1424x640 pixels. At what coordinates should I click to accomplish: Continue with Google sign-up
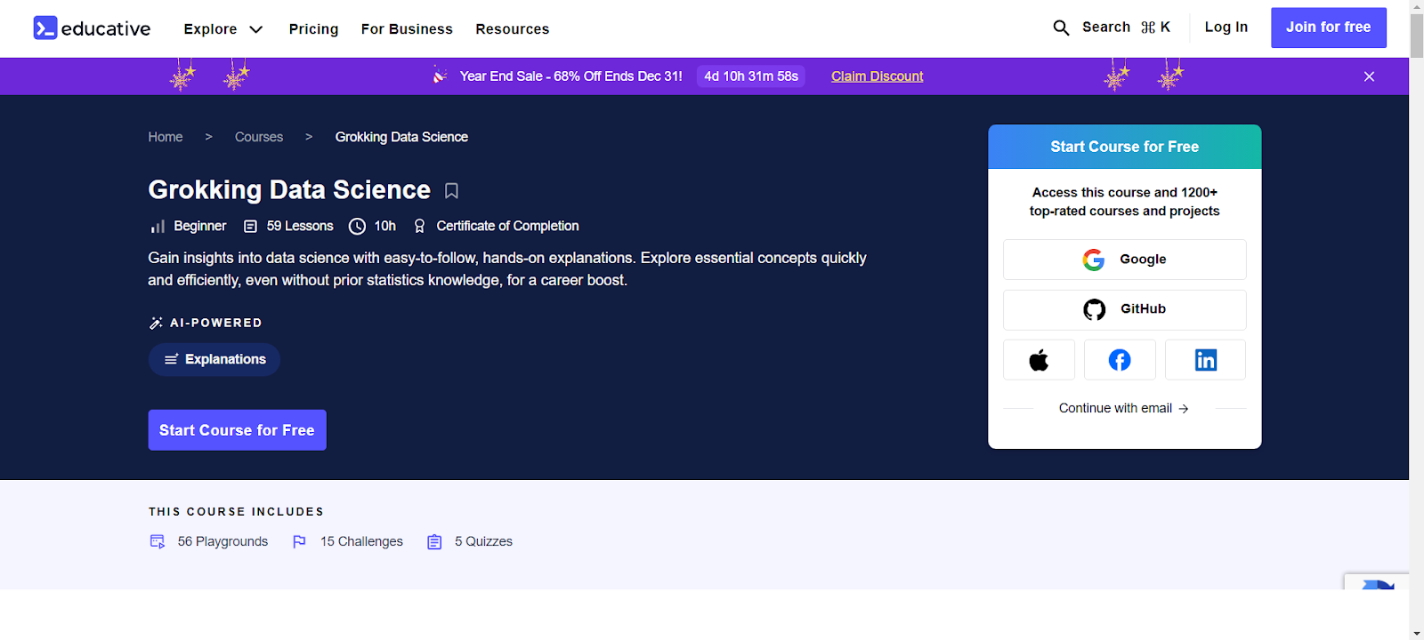pos(1124,260)
